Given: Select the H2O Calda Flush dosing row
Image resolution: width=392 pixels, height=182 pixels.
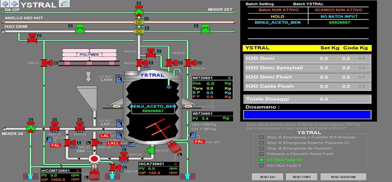Looking at the screenshot, I should [307, 86].
